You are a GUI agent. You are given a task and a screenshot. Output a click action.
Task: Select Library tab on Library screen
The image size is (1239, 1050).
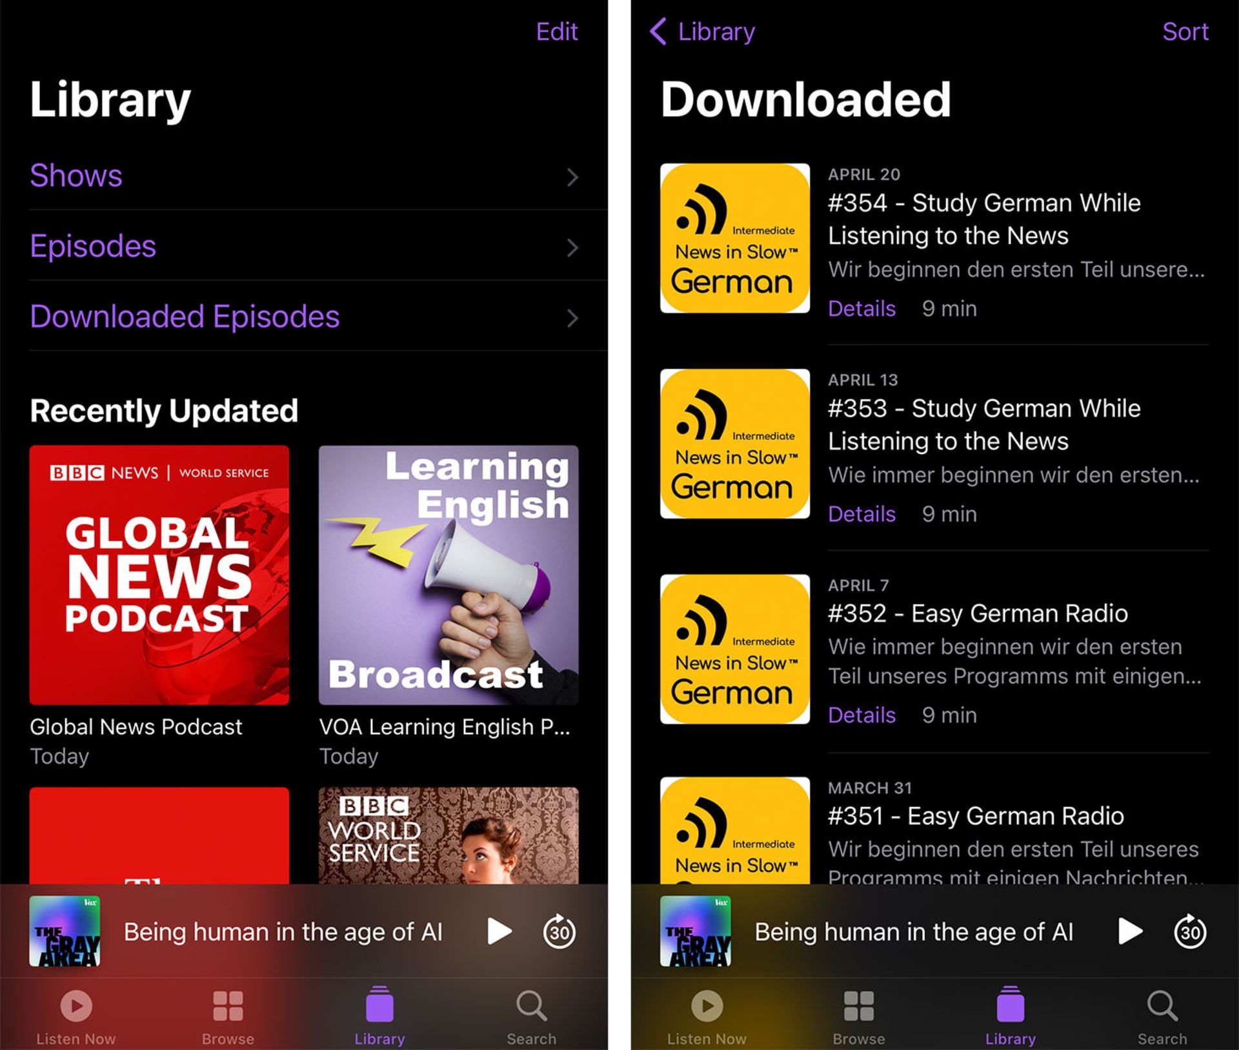click(x=379, y=1018)
